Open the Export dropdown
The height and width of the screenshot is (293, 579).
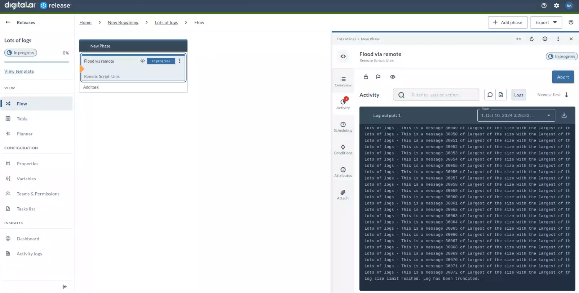tap(546, 22)
